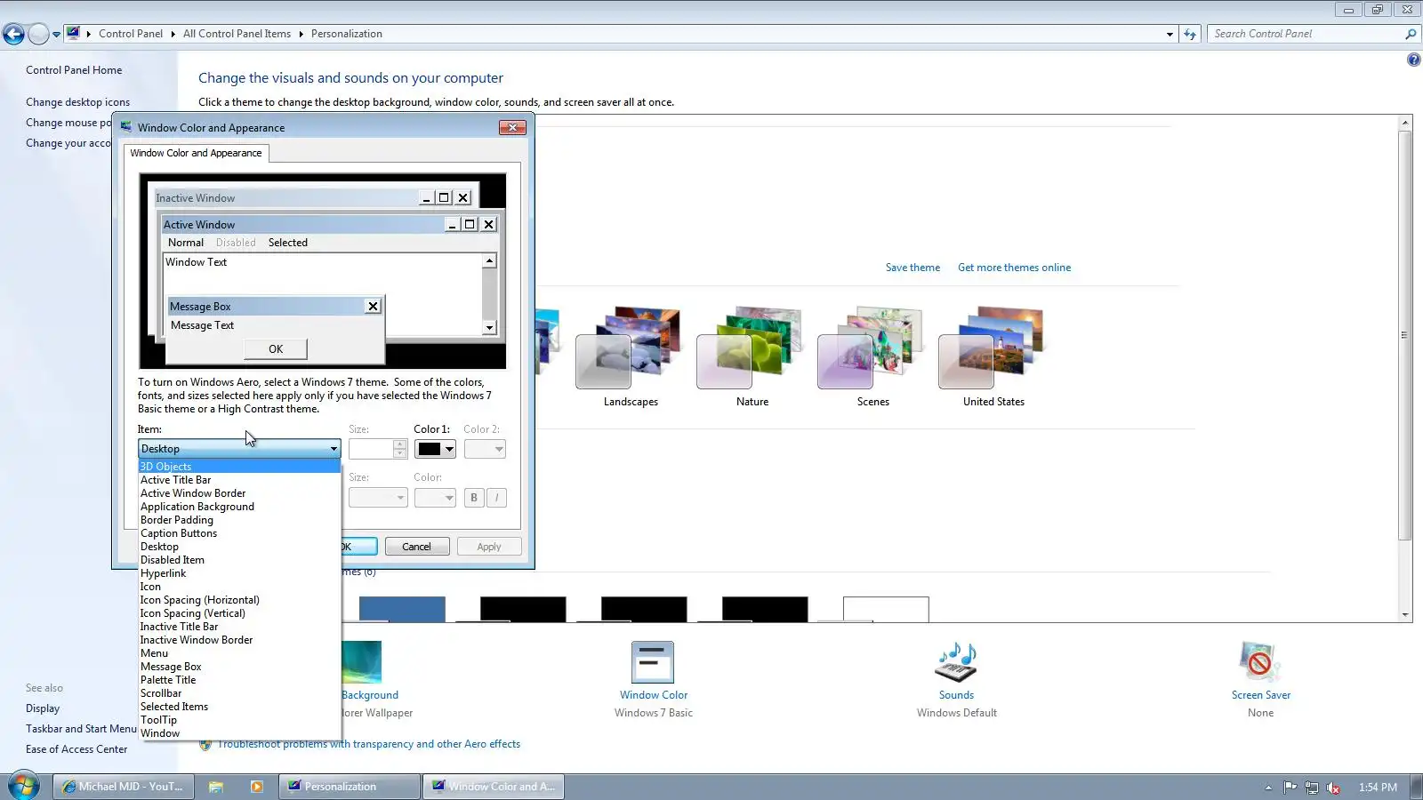
Task: Select Hyperlink in the item list
Action: point(239,573)
